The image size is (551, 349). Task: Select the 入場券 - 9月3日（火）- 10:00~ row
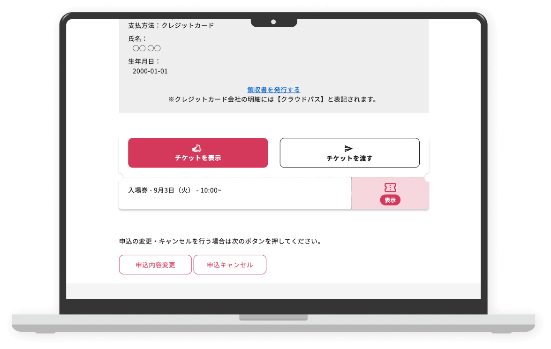pyautogui.click(x=235, y=193)
